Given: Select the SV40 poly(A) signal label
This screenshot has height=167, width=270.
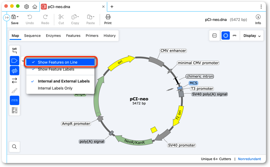Looking at the screenshot, I should [x=209, y=94].
